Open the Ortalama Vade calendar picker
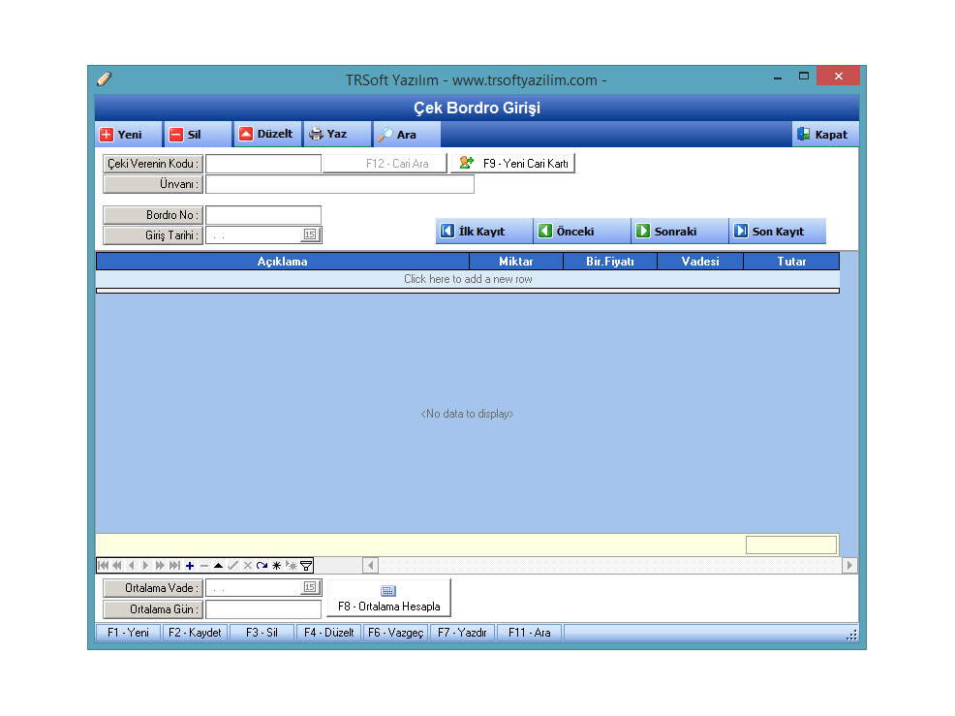 pyautogui.click(x=310, y=587)
